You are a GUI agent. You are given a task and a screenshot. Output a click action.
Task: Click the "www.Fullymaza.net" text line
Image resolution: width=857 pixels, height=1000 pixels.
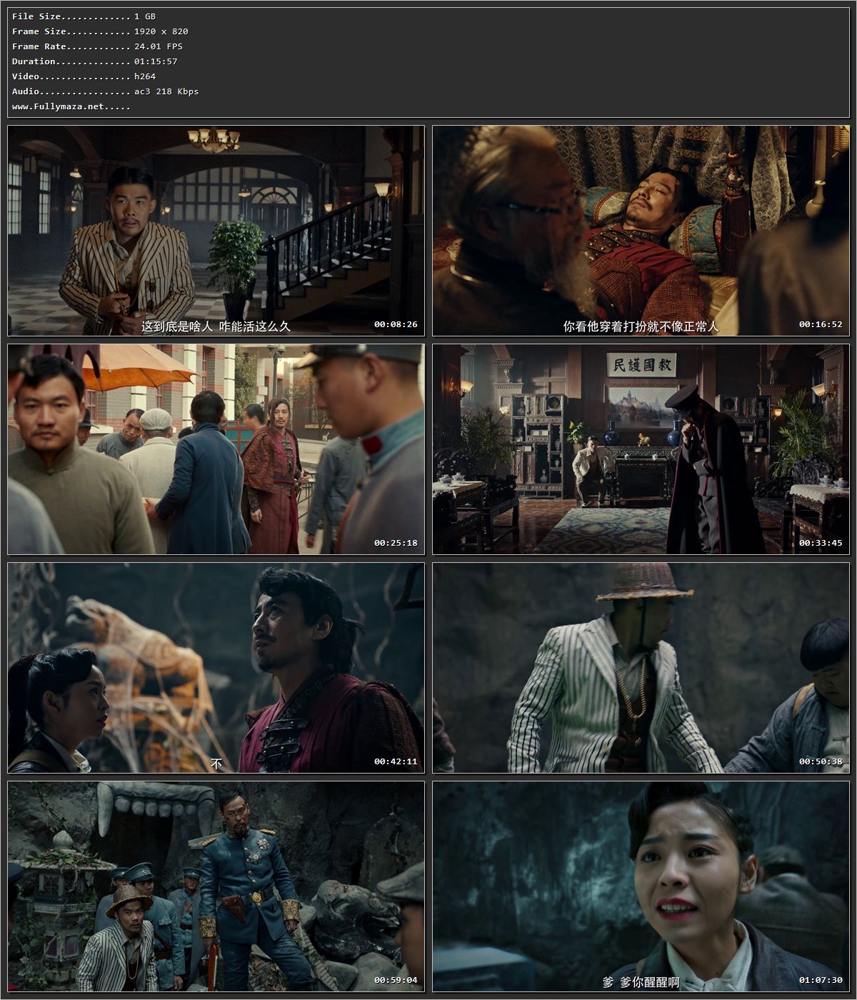(71, 106)
